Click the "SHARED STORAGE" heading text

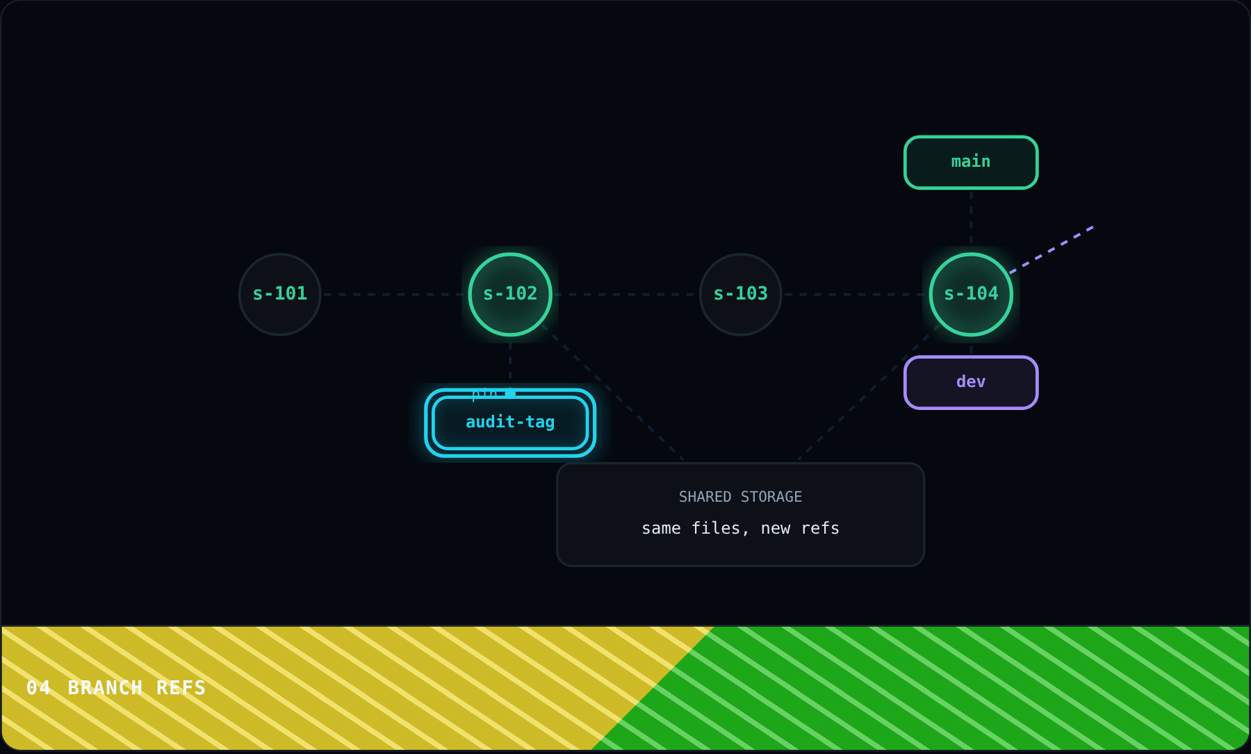[740, 497]
